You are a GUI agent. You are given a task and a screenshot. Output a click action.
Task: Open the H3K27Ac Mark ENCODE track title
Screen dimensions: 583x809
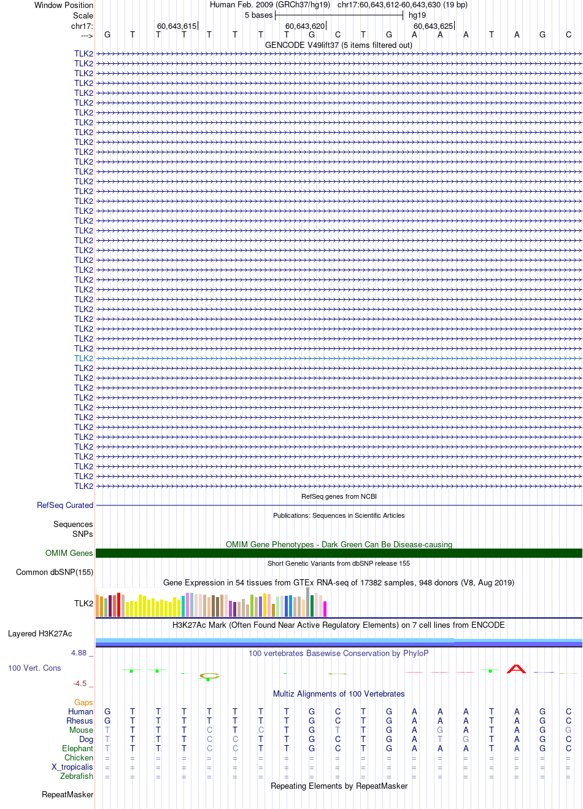pyautogui.click(x=339, y=625)
